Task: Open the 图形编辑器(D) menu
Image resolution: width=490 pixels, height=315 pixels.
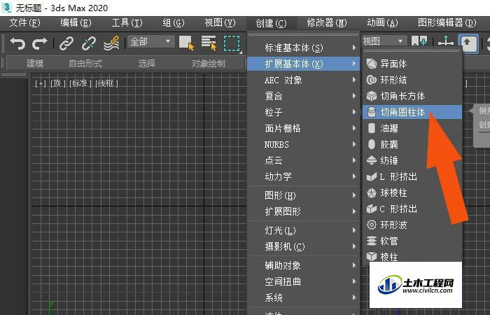Action: [x=447, y=23]
